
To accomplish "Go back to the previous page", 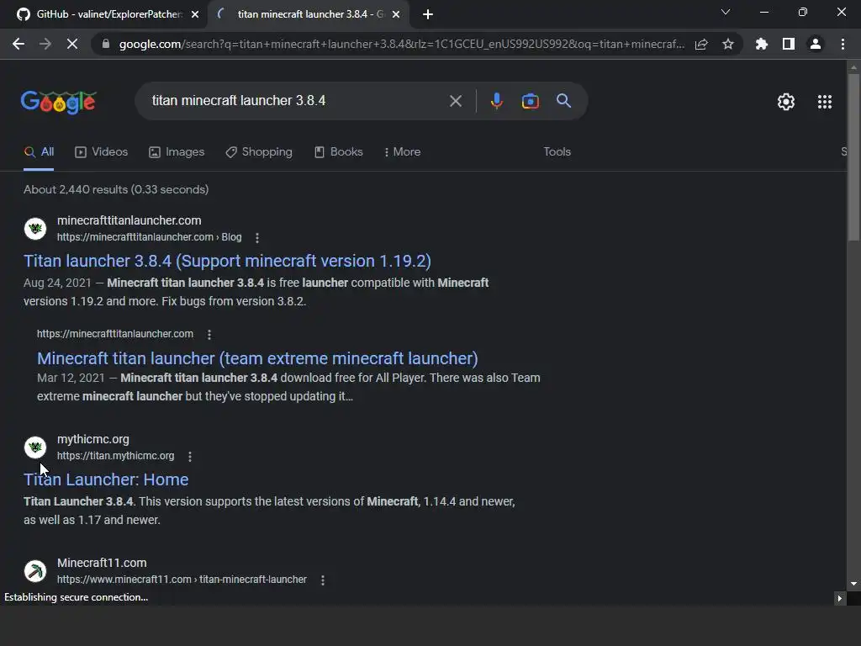I will click(18, 44).
